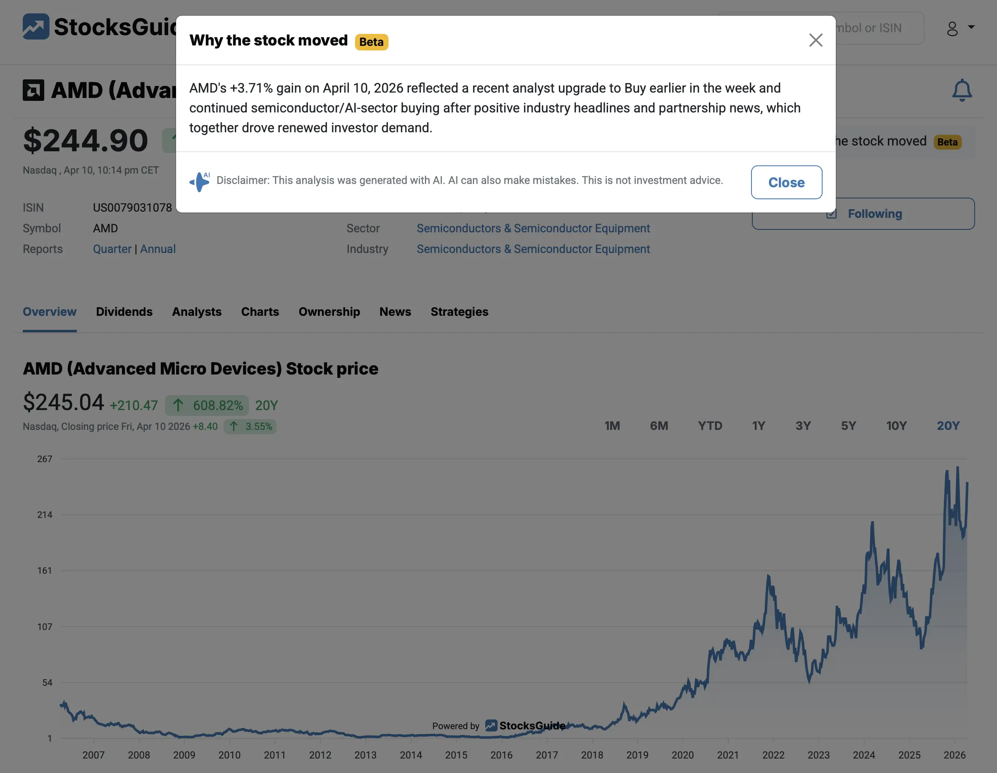Click the user profile icon

pos(953,28)
